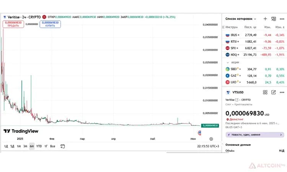Click the blue Купить buy button
Viewport: 287px width, 172px height.
click(x=50, y=24)
